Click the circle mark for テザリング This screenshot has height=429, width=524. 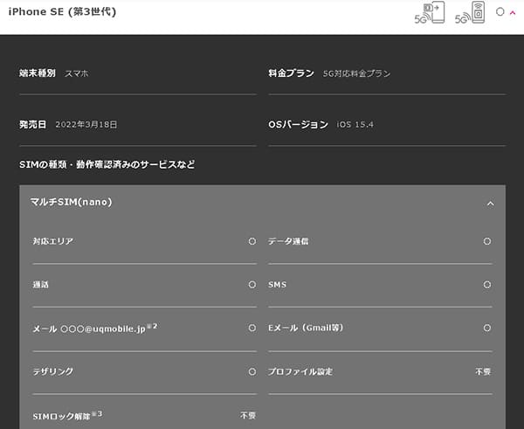tap(252, 371)
